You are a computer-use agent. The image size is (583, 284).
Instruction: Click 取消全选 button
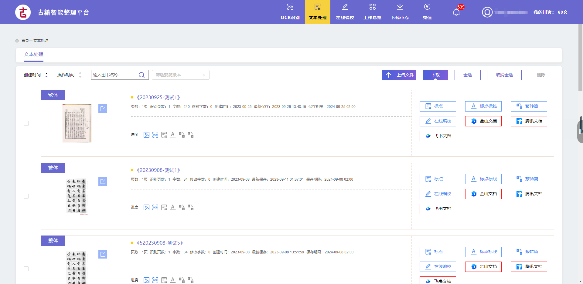[504, 75]
